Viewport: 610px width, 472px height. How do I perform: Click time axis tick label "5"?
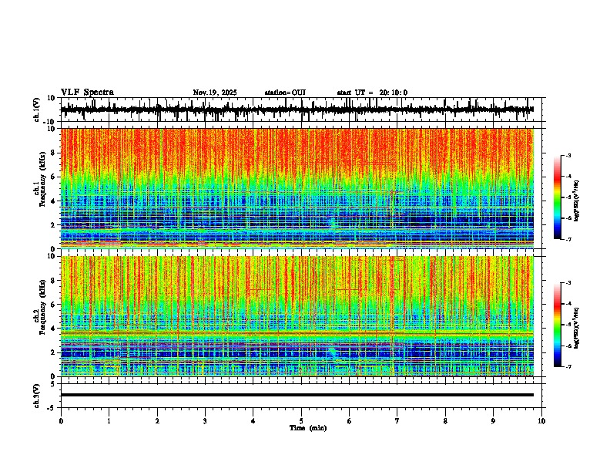(301, 421)
